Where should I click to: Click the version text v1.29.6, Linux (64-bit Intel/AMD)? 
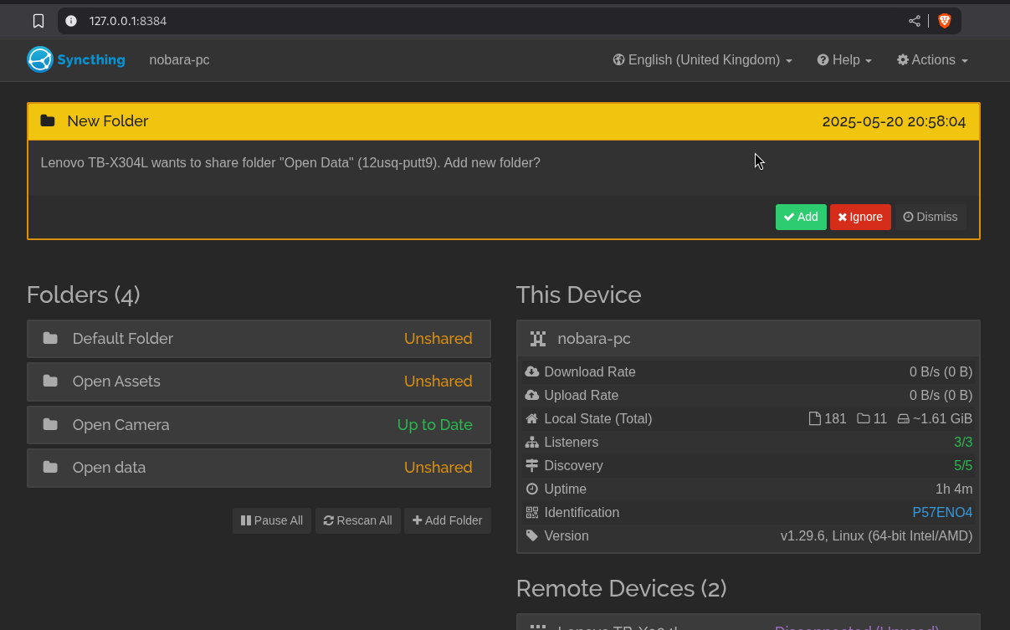[876, 535]
